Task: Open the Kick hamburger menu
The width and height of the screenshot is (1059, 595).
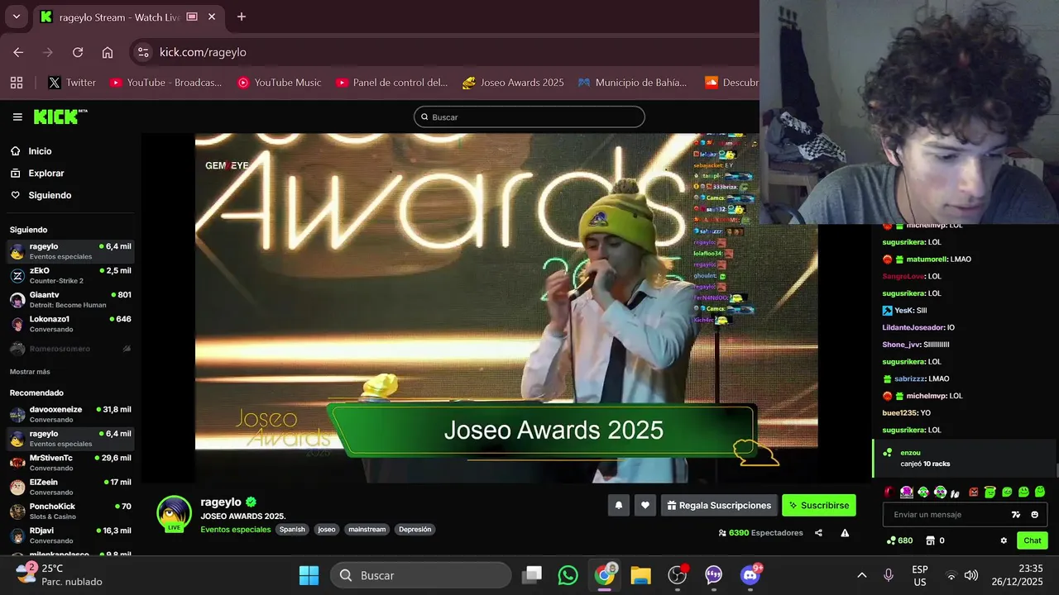Action: [17, 117]
